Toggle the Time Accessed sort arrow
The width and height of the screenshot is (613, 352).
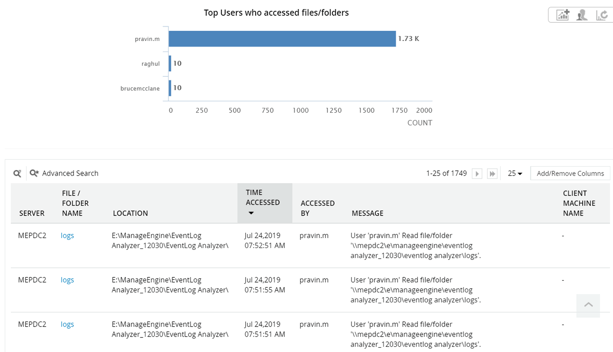tap(251, 213)
